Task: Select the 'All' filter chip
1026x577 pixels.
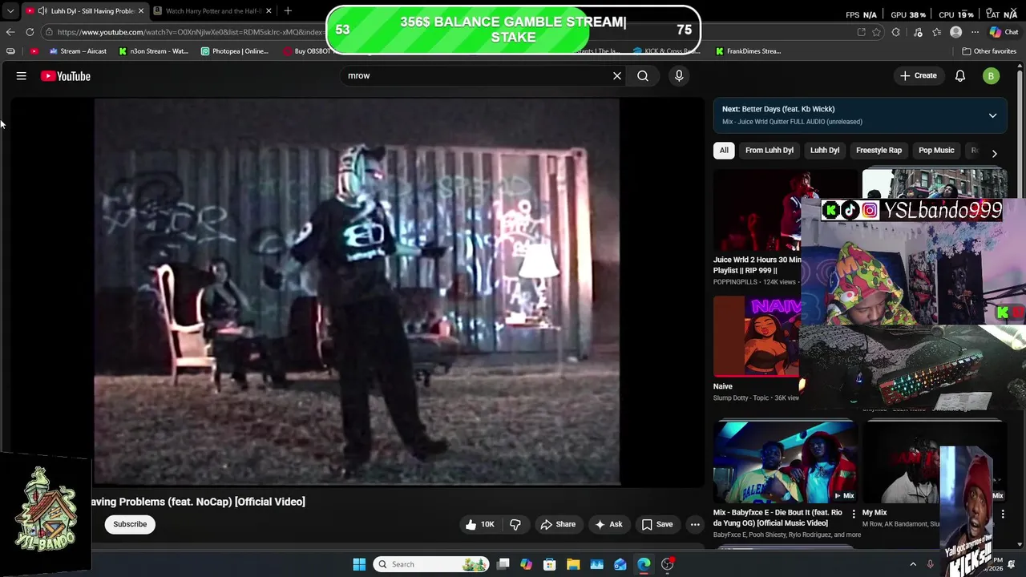Action: point(724,150)
